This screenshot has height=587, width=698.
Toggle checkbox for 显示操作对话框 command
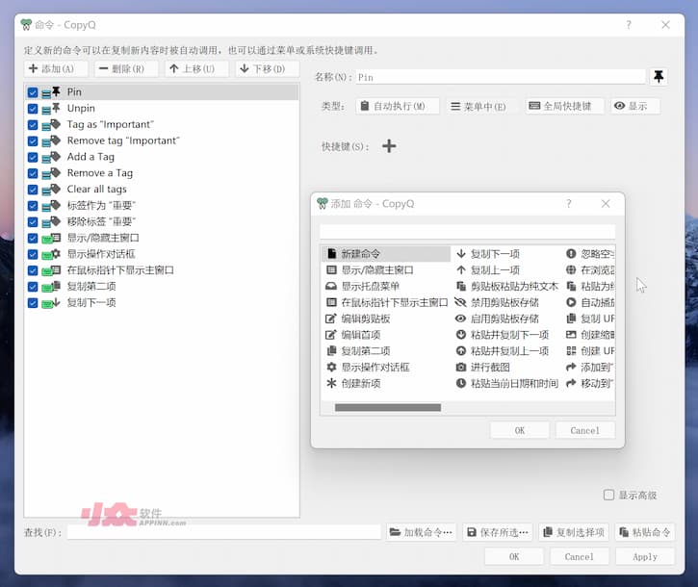pyautogui.click(x=33, y=254)
